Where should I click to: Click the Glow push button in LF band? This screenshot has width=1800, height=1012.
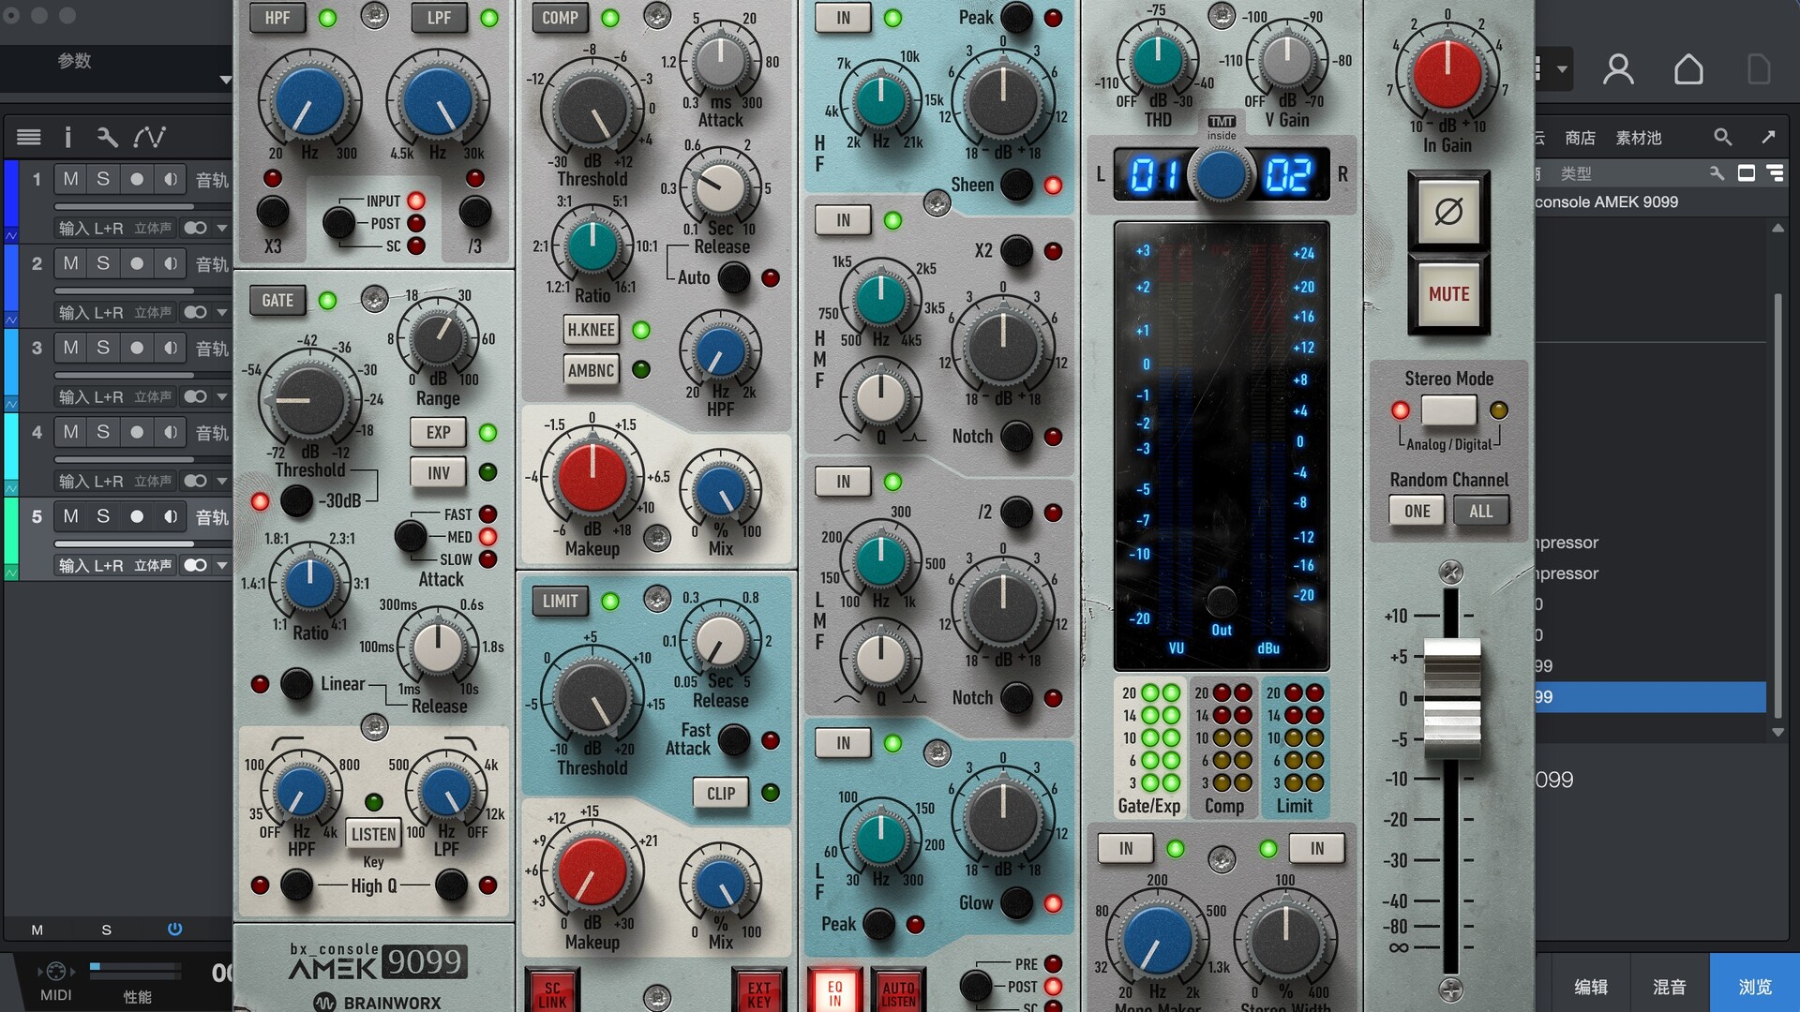coord(1016,903)
